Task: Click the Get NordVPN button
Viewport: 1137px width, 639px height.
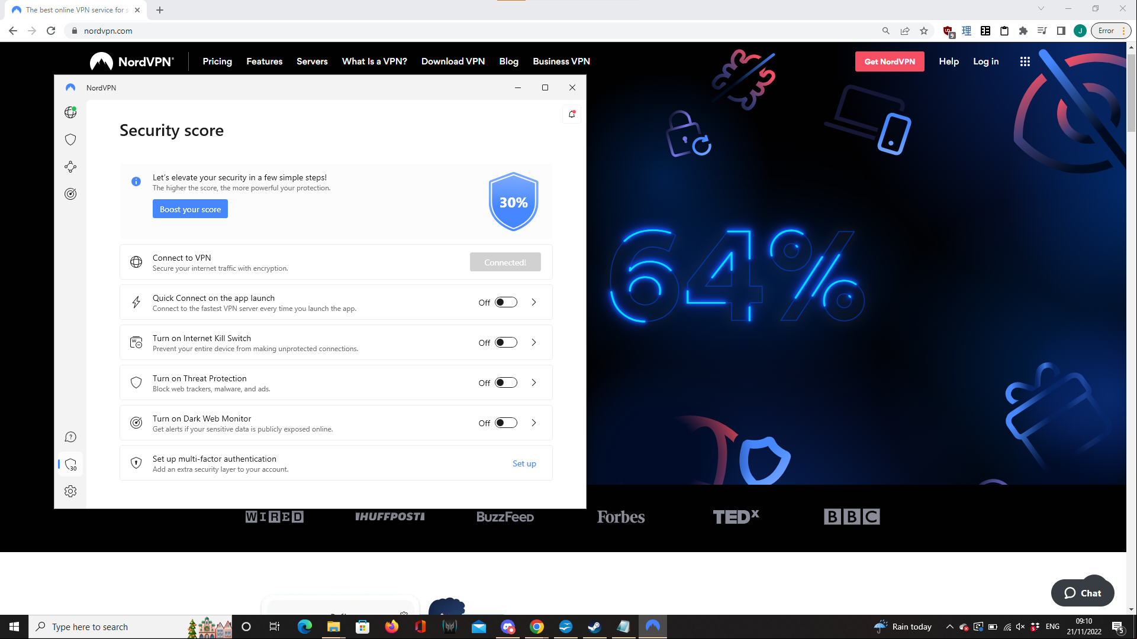Action: click(890, 61)
